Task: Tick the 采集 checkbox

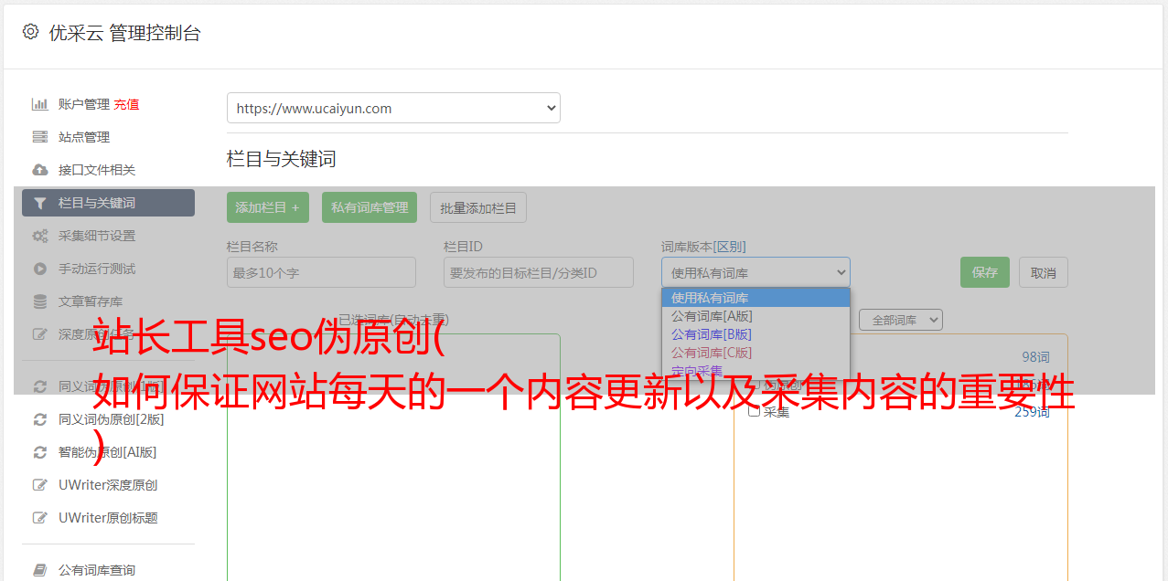Action: click(754, 411)
